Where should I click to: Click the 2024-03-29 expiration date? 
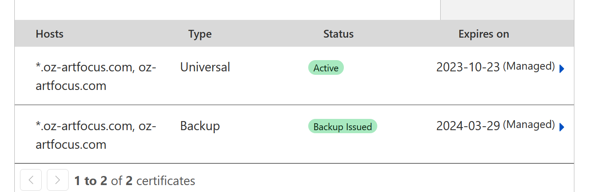coord(468,126)
